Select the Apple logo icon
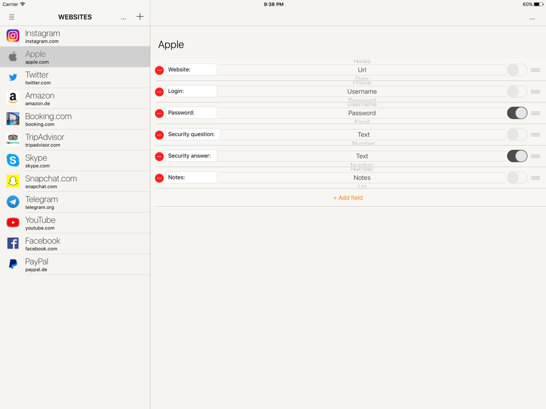This screenshot has width=546, height=409. (x=13, y=56)
